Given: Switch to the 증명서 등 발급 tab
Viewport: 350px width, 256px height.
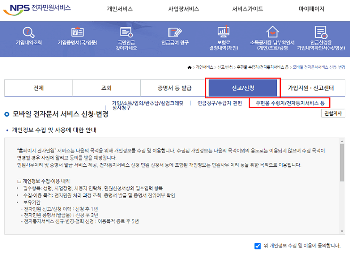Looking at the screenshot, I should point(175,88).
